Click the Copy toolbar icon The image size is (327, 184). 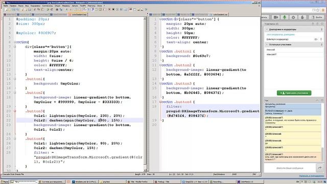tap(38, 9)
